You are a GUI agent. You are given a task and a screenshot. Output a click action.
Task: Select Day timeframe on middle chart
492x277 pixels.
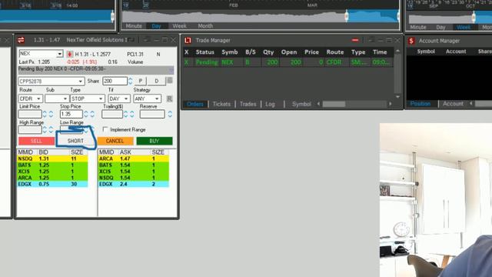click(x=156, y=26)
